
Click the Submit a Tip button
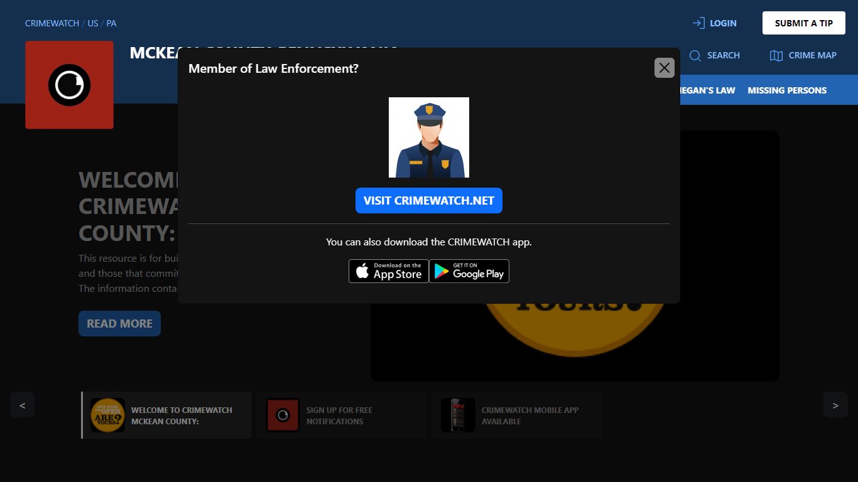pos(803,23)
